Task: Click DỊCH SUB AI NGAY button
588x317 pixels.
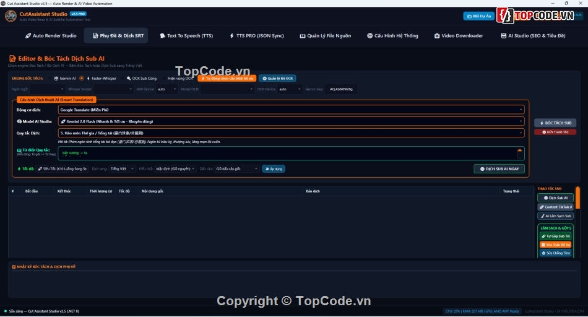Action: (499, 169)
